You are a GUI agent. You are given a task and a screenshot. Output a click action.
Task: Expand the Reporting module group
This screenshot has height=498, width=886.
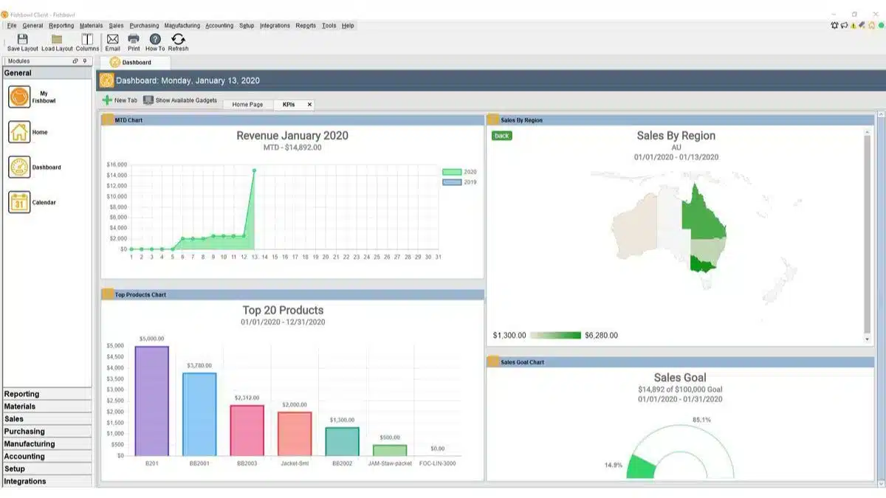(x=47, y=394)
